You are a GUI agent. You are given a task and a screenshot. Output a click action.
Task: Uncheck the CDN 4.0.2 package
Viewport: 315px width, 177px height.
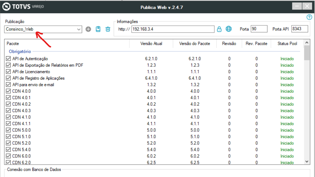[x=8, y=104]
